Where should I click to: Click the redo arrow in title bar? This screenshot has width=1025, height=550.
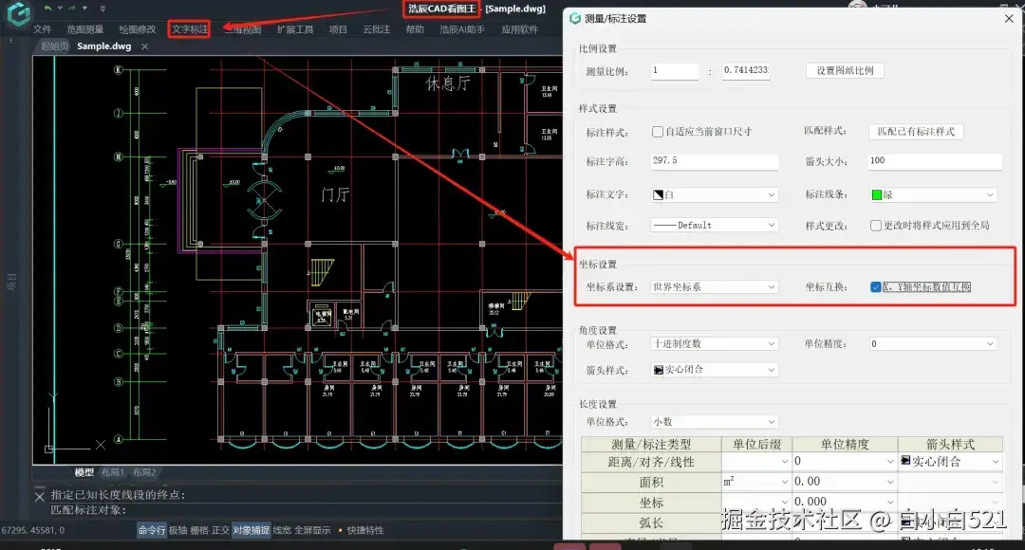point(72,9)
